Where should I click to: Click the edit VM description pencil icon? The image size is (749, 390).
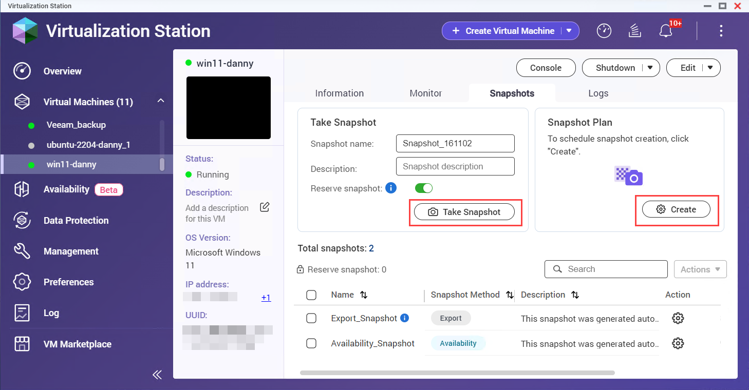tap(265, 207)
